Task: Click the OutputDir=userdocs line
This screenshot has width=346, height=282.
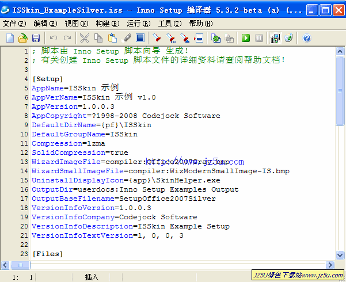Action: 135,189
